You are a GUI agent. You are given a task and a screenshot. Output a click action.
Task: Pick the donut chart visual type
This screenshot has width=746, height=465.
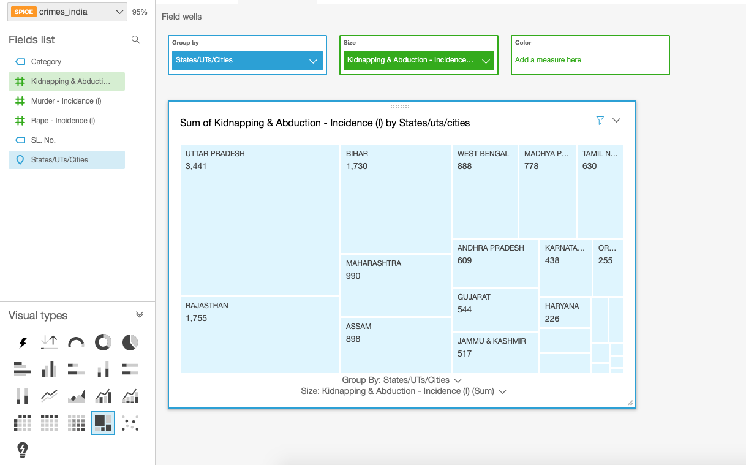click(x=103, y=342)
